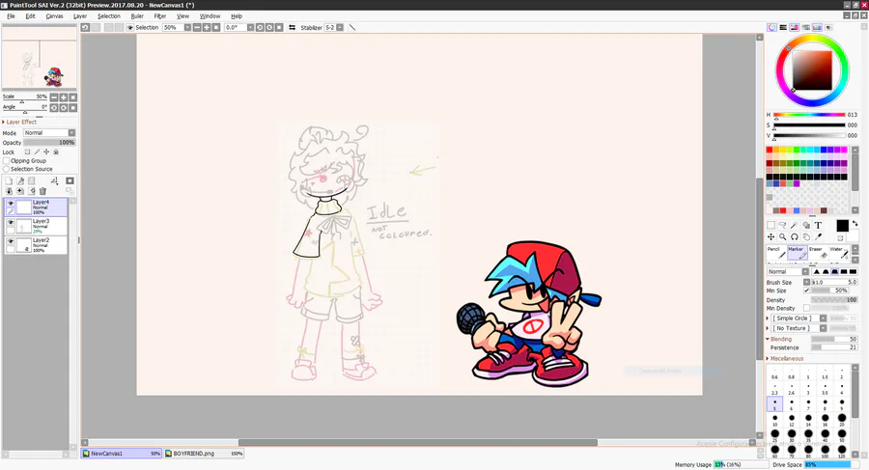Open the rotation angle 0.0° dropdown
The image size is (869, 470).
(x=250, y=27)
